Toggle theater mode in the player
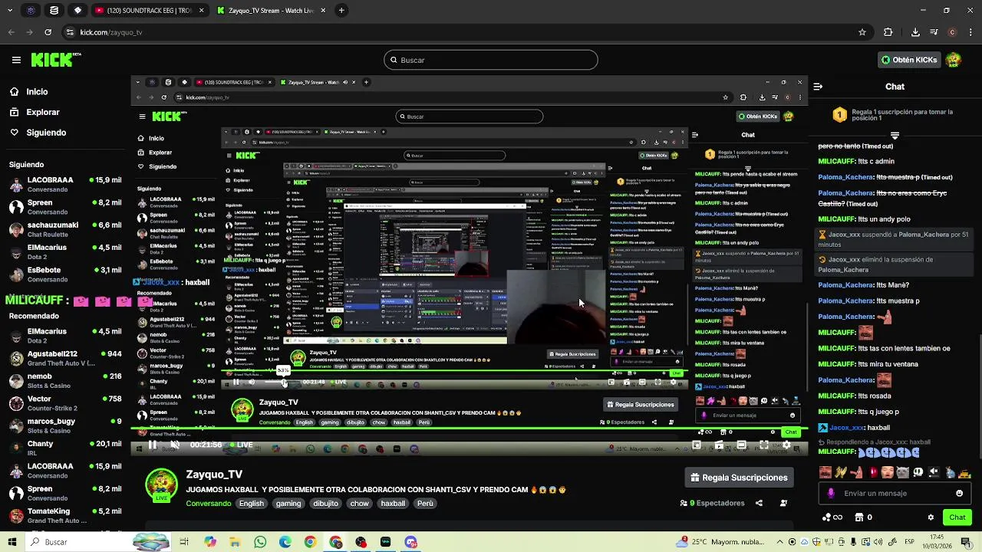 point(741,445)
